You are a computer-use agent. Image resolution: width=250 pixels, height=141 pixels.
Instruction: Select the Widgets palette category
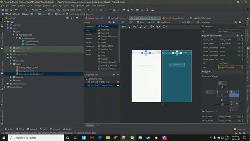89,38
